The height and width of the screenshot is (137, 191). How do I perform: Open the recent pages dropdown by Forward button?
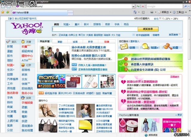point(13,7)
